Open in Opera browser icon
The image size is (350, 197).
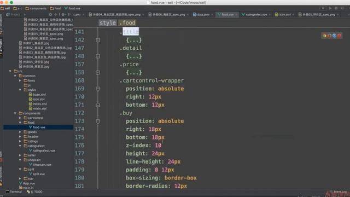pyautogui.click(x=339, y=36)
